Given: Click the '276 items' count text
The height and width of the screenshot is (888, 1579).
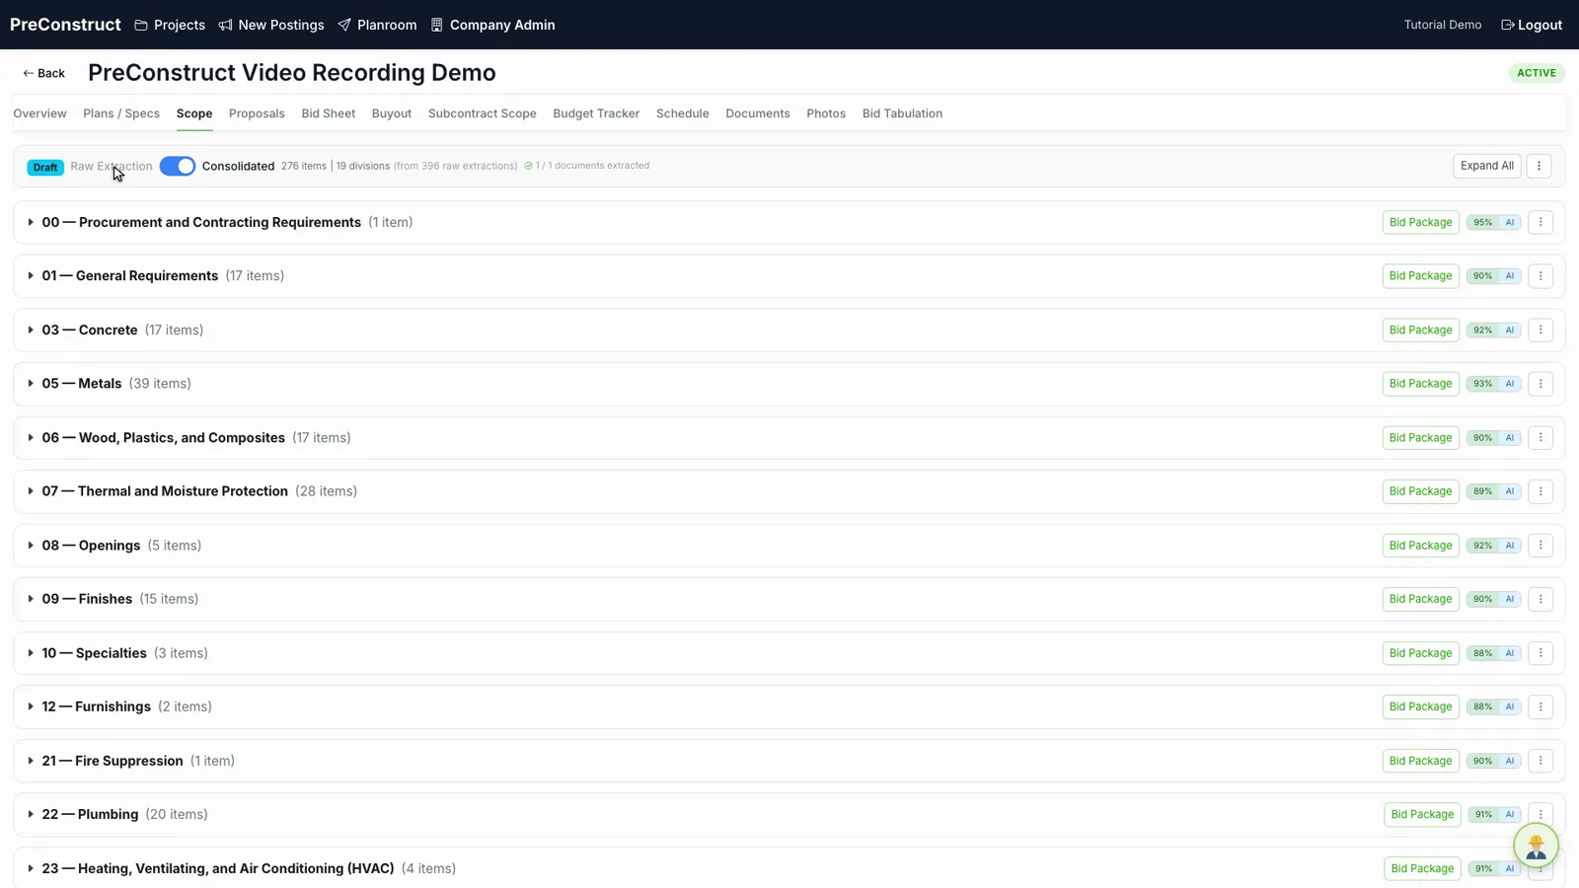Looking at the screenshot, I should [x=304, y=166].
